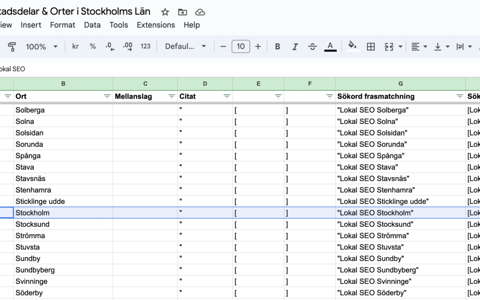Open the font family dropdown
480x300 pixels.
point(185,46)
